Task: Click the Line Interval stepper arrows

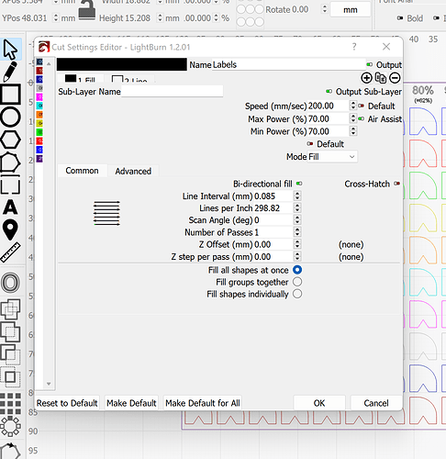Action: coord(297,196)
